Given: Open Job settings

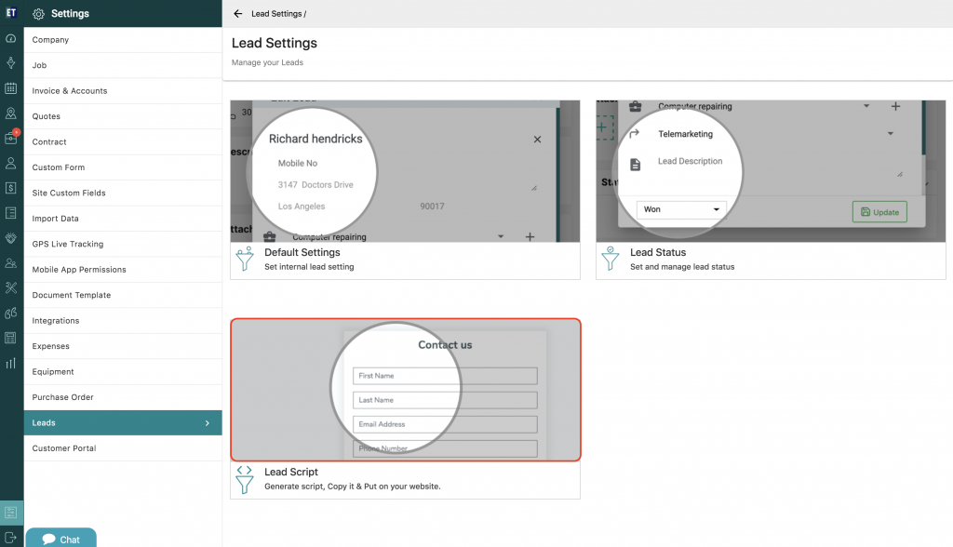Looking at the screenshot, I should click(123, 65).
